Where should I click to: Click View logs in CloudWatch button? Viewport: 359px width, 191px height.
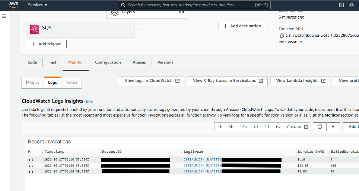(152, 81)
